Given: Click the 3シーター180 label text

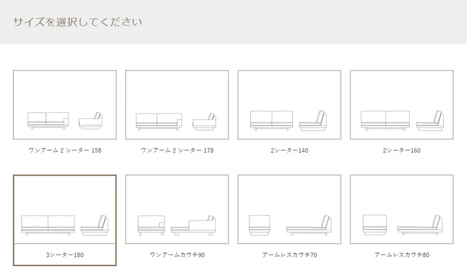Looking at the screenshot, I should [64, 255].
